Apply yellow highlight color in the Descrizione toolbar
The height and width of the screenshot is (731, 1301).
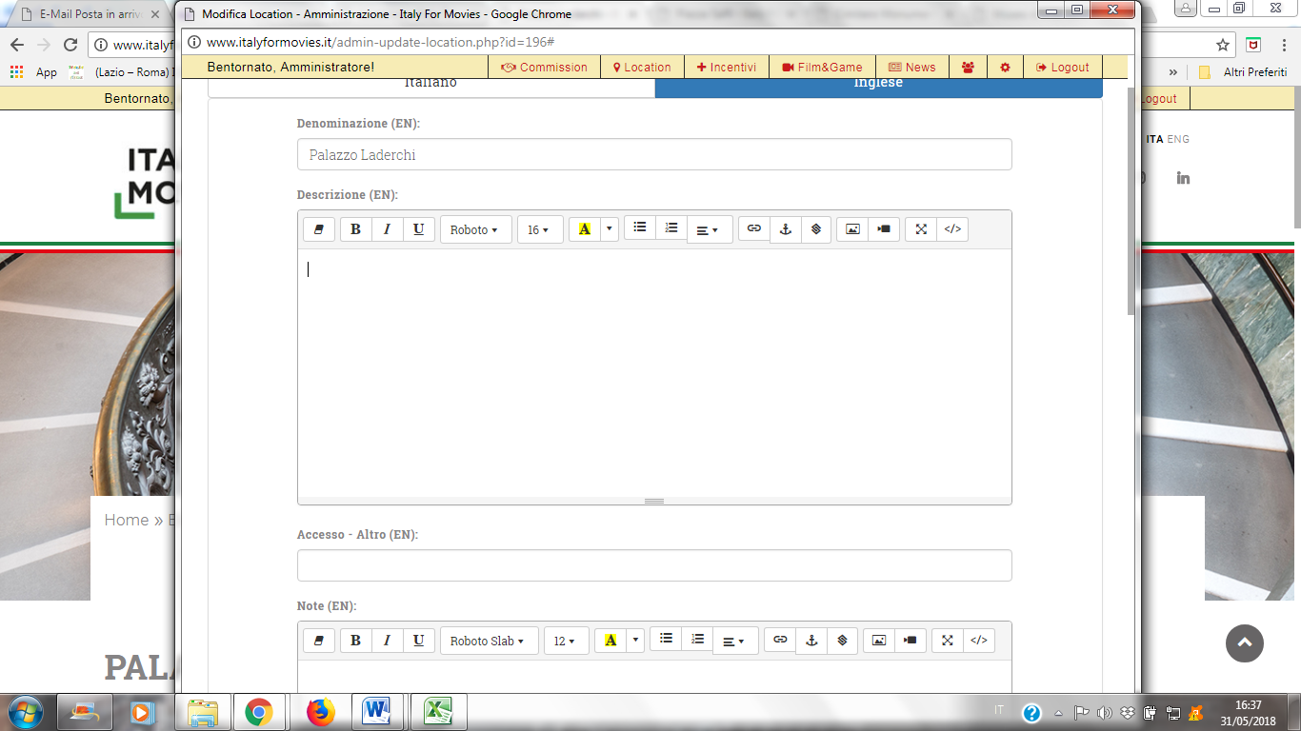(584, 229)
